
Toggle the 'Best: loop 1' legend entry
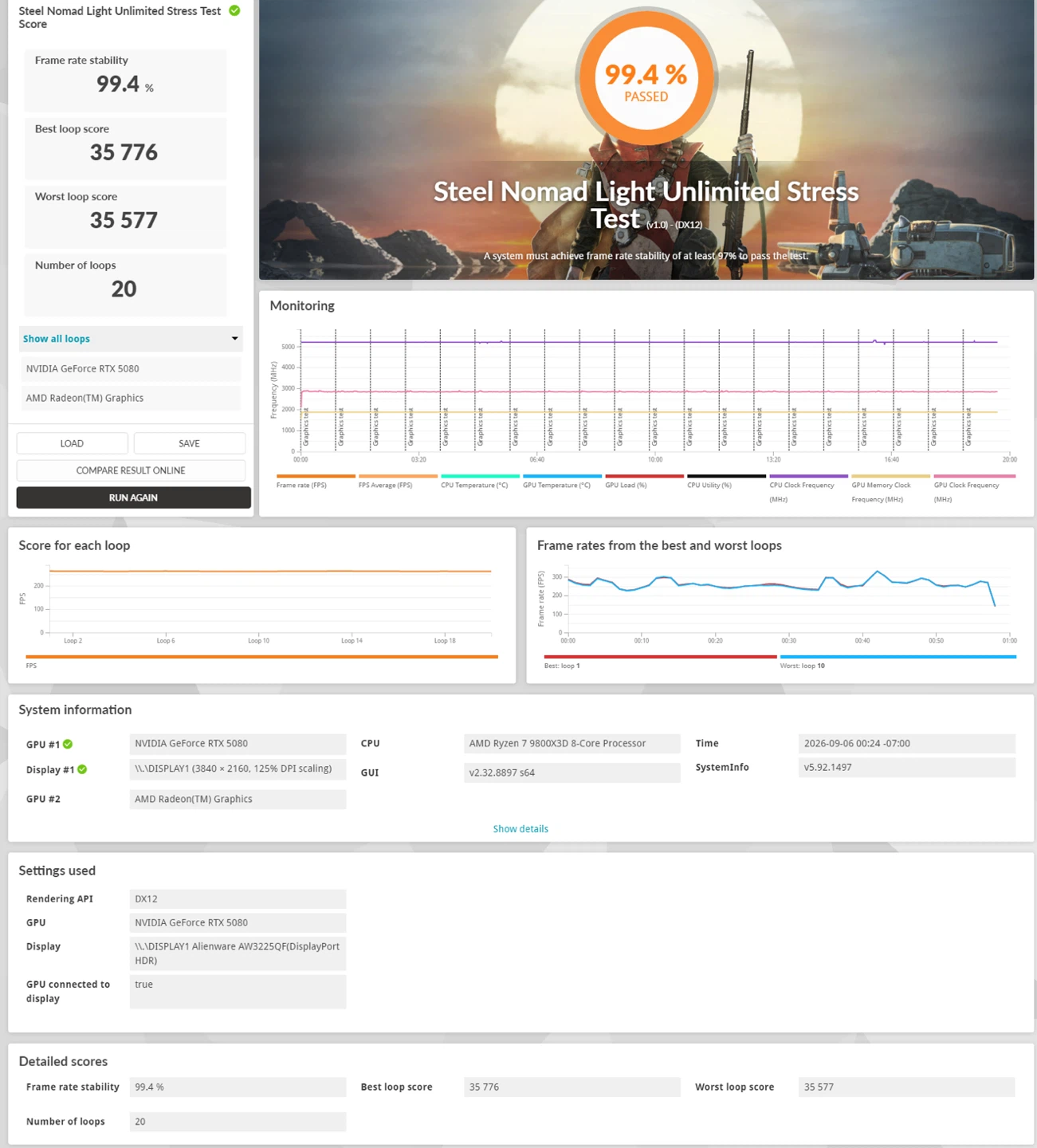click(660, 662)
